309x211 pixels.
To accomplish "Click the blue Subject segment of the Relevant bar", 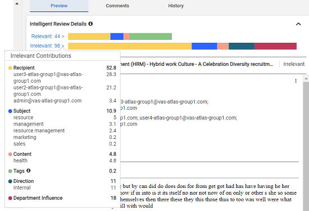I will pos(117,37).
